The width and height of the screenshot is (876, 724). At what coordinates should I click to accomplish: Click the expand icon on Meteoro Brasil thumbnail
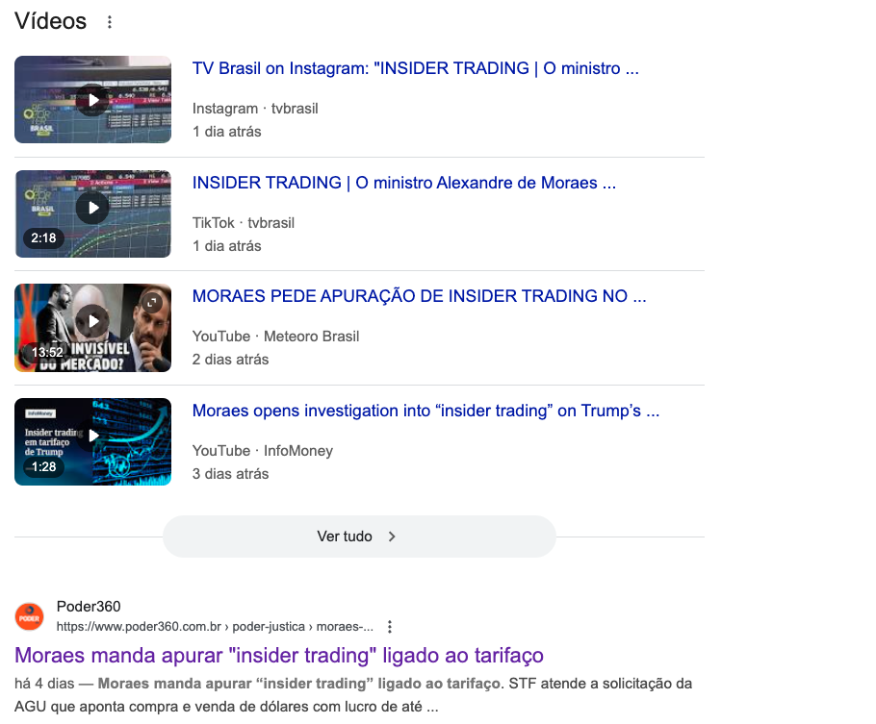[x=151, y=302]
